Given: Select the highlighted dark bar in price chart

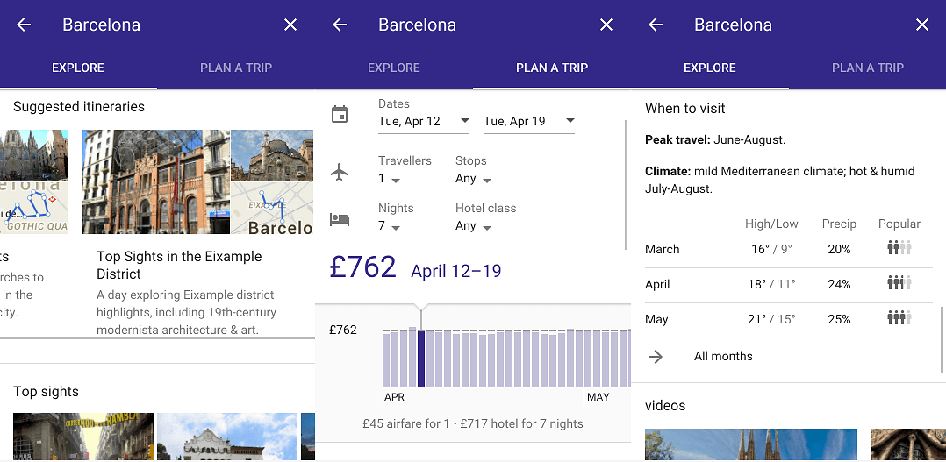Looking at the screenshot, I should (x=421, y=358).
